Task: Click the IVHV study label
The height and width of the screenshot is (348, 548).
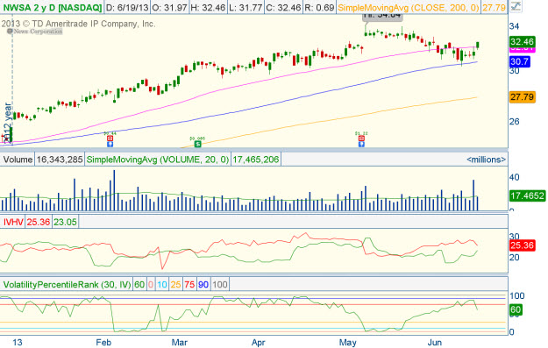Action: coord(13,222)
